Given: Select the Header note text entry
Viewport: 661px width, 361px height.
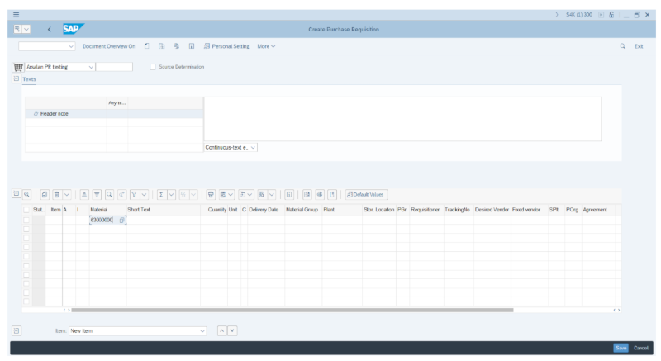Looking at the screenshot, I should pyautogui.click(x=54, y=113).
